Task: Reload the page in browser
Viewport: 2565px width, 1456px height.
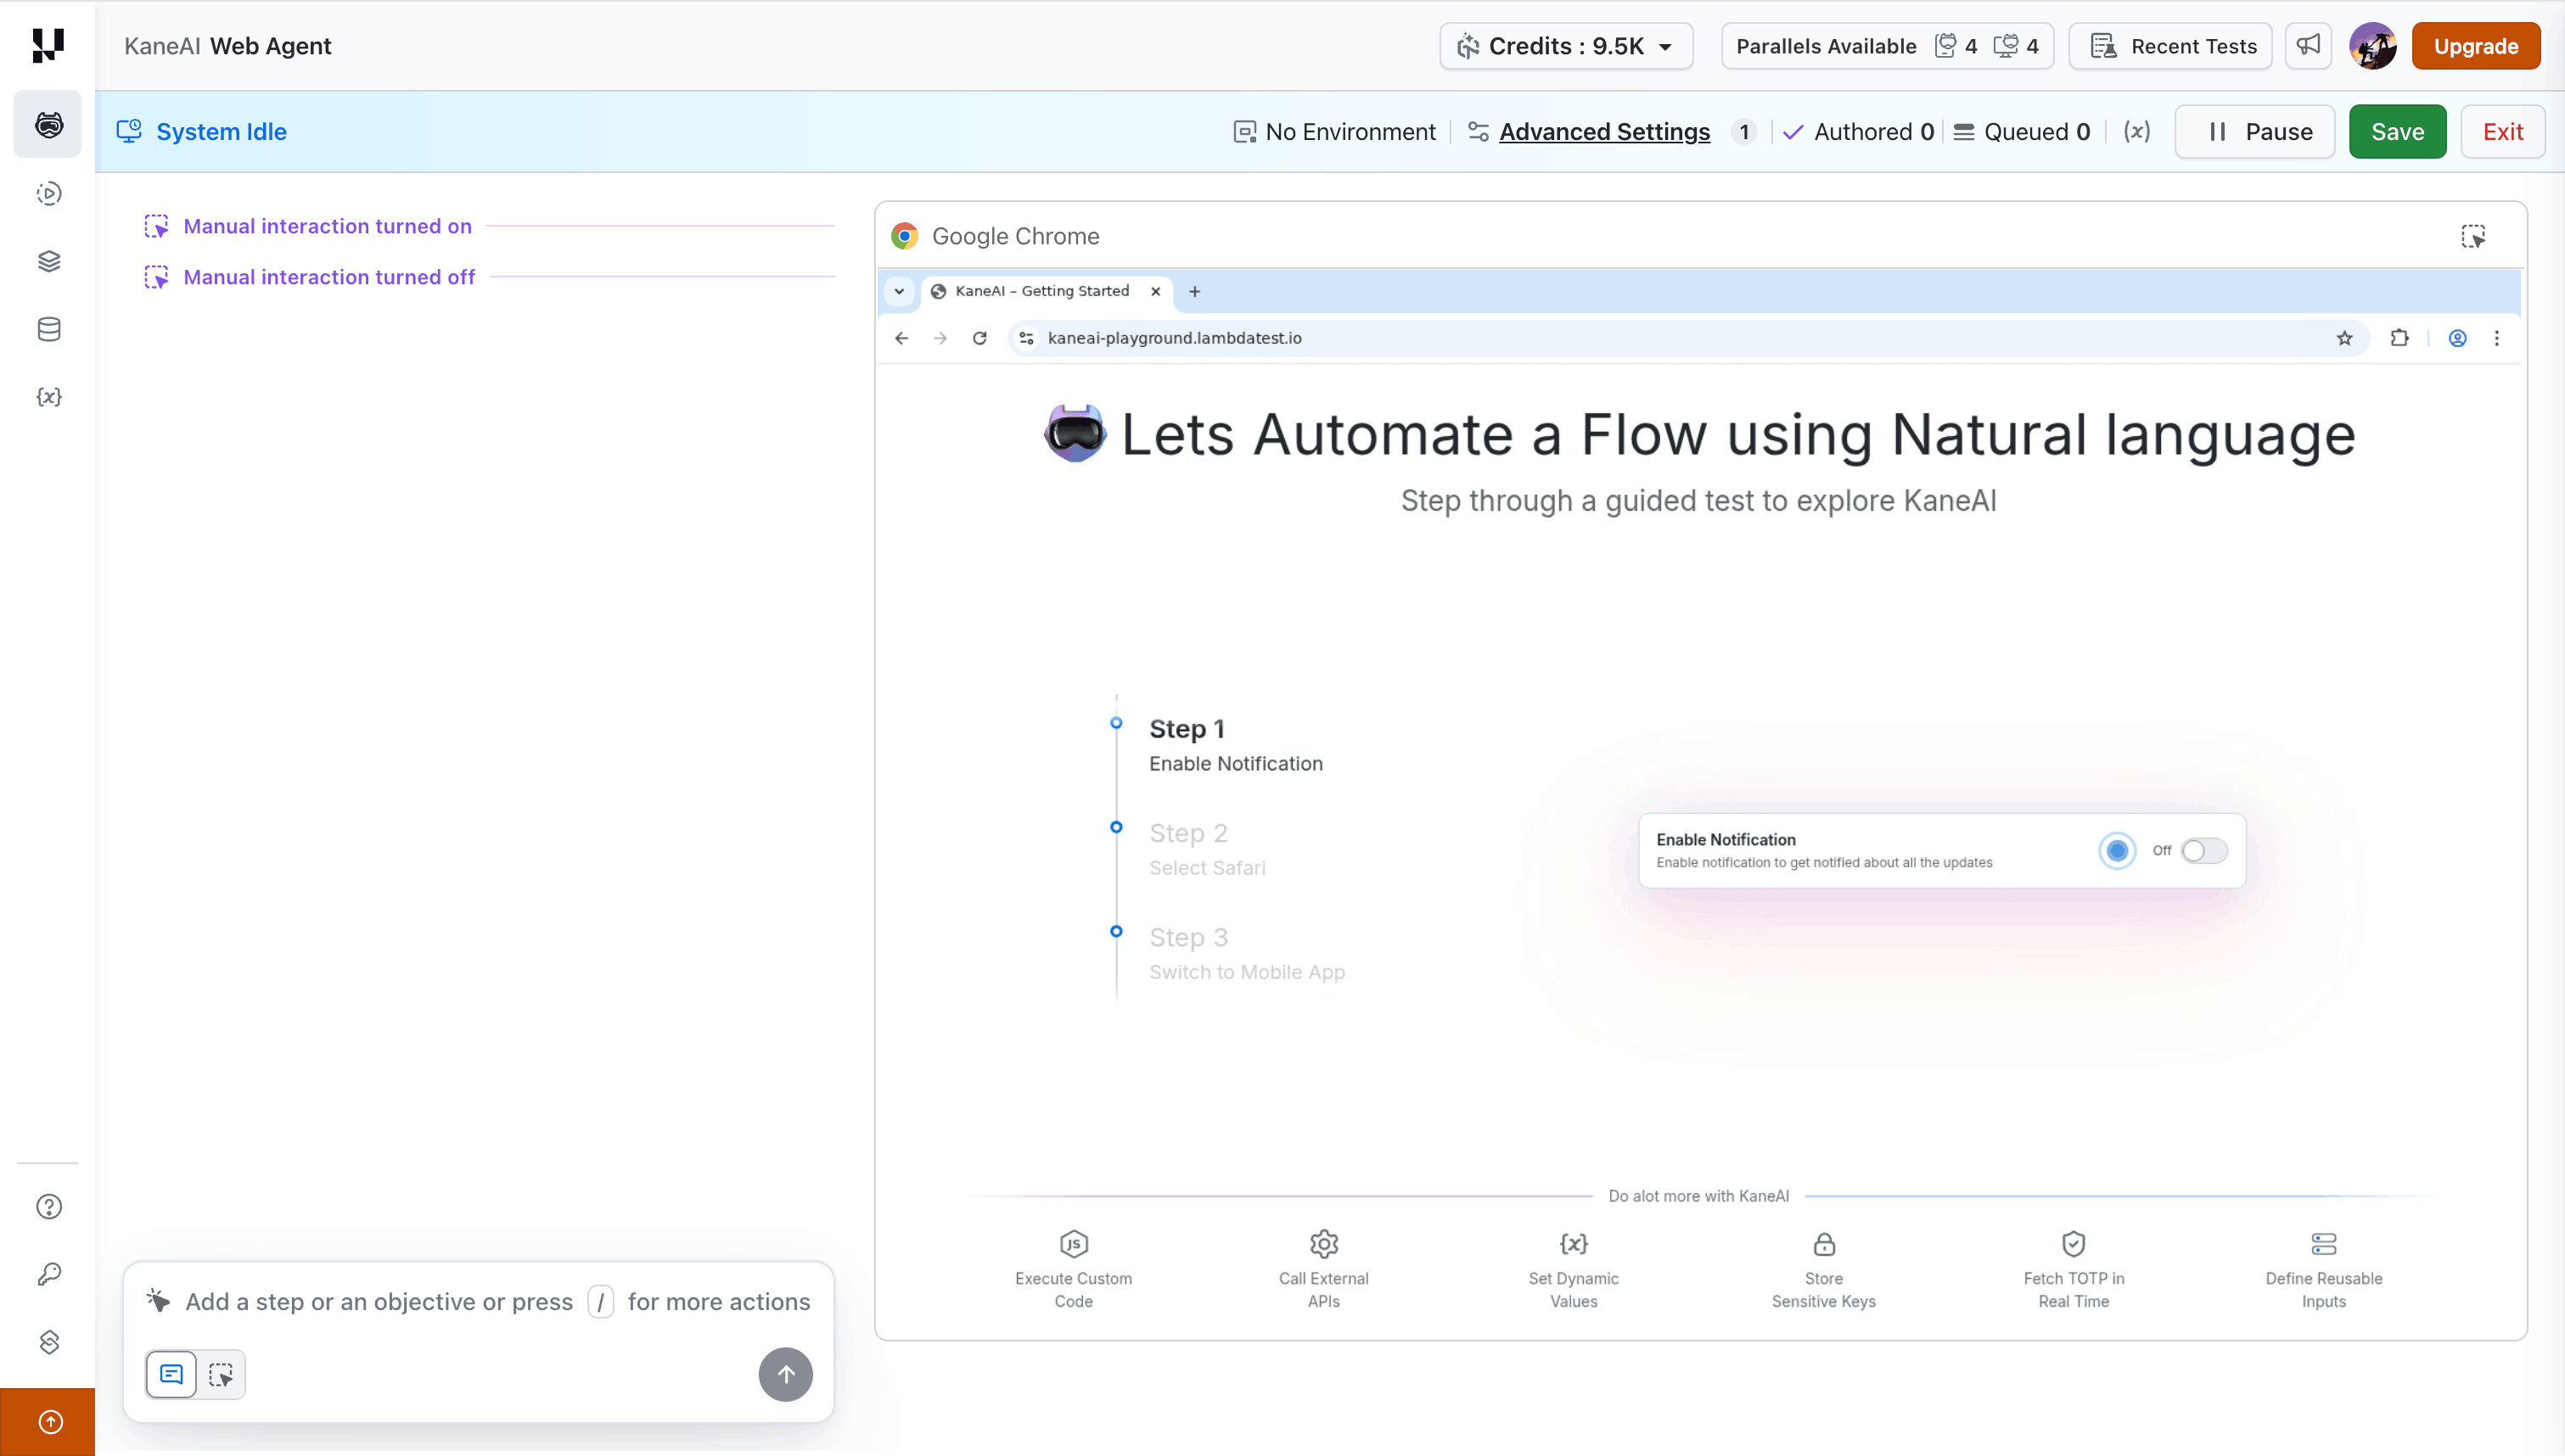Action: pos(980,338)
